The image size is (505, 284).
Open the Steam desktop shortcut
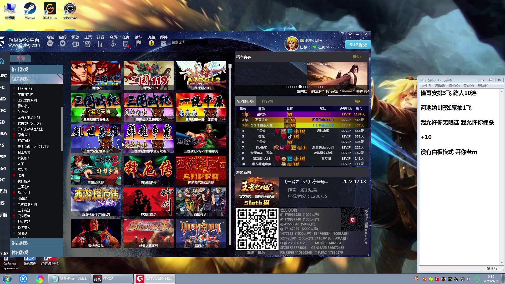pyautogui.click(x=30, y=11)
